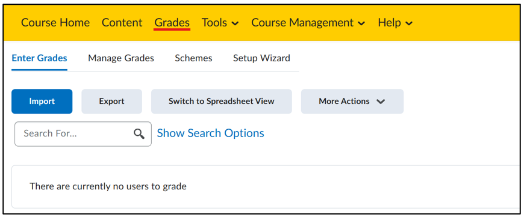Select Grades in the yellow navbar

point(172,23)
